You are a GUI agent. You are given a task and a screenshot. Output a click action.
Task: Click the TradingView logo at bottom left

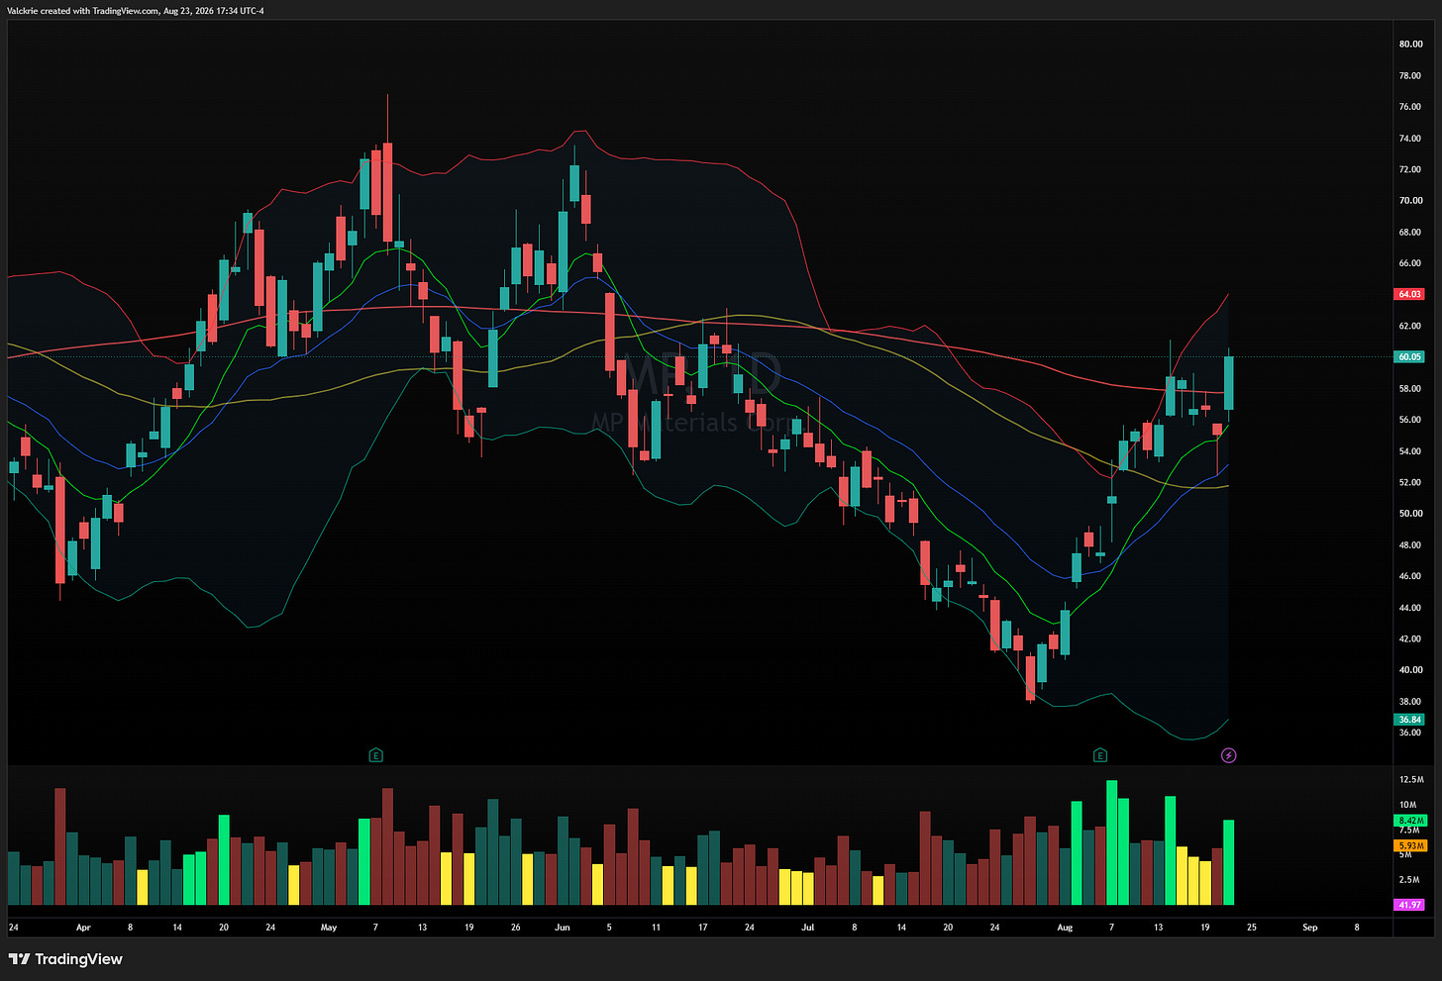[65, 959]
